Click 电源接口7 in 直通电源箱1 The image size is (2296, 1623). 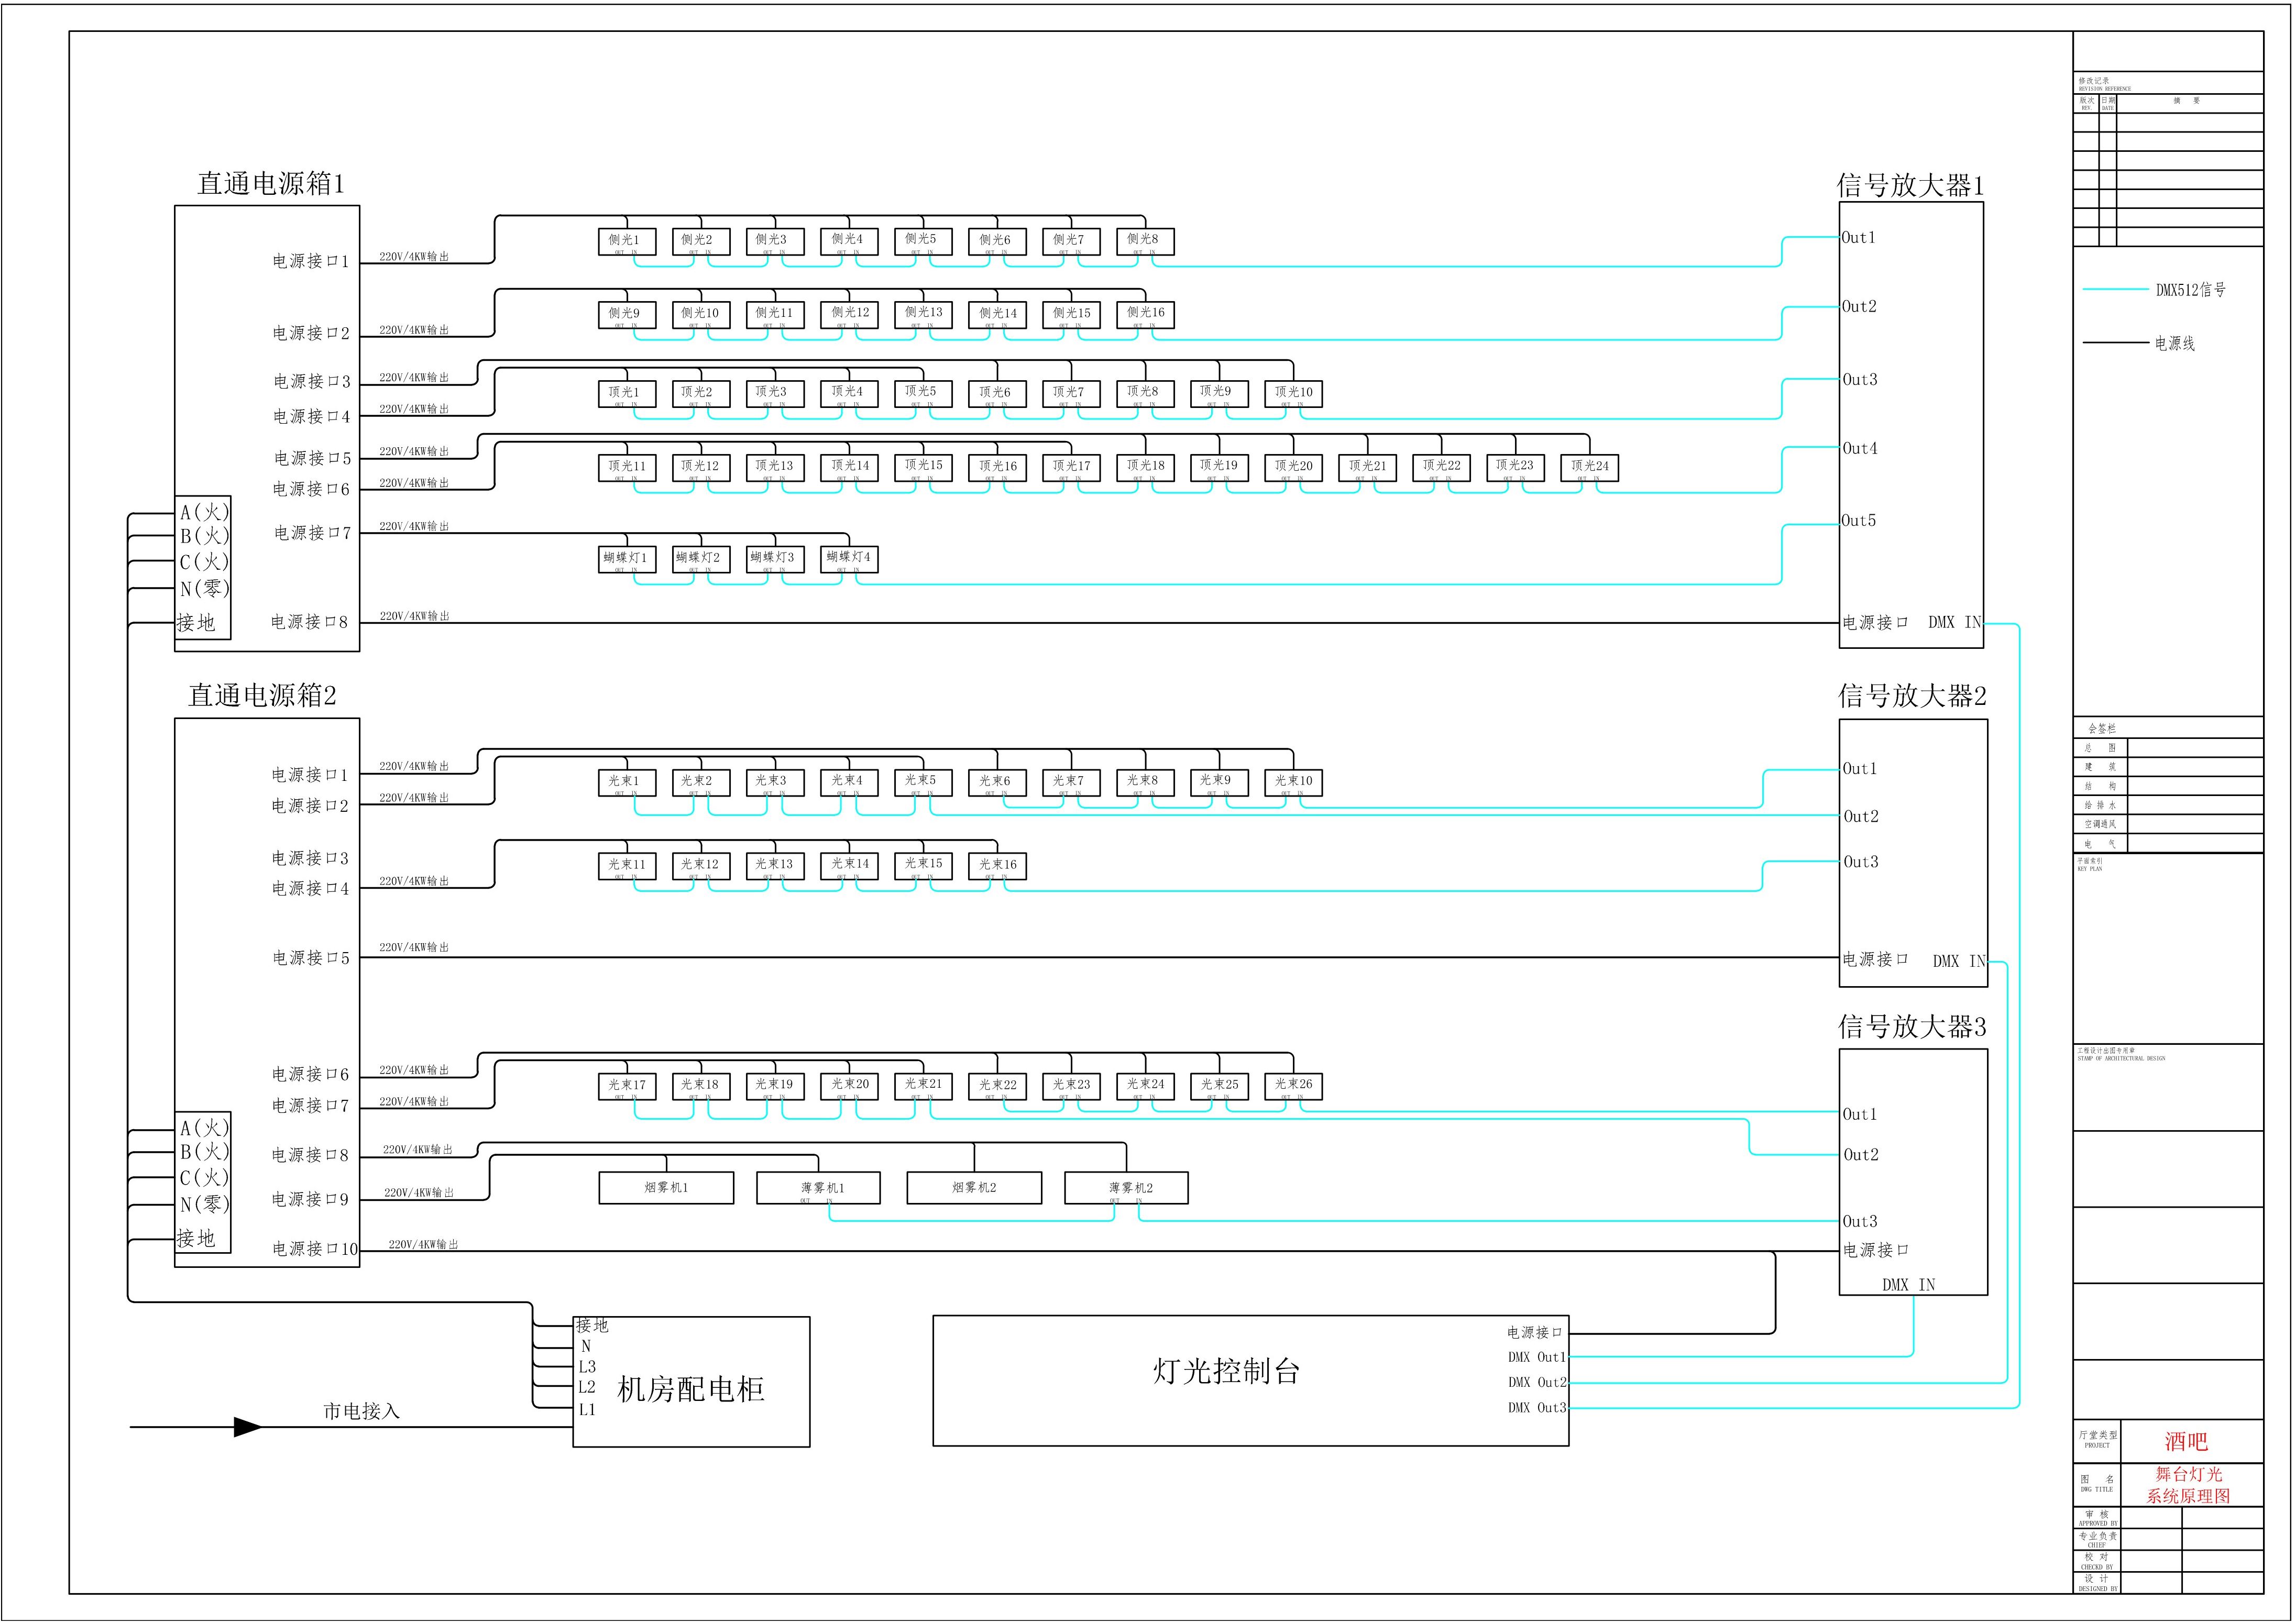(x=313, y=533)
